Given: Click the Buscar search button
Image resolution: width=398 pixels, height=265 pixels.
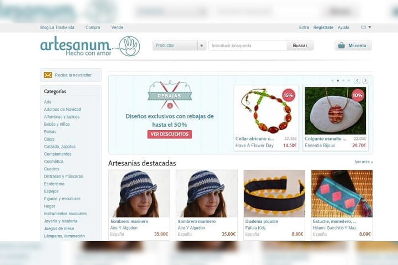Looking at the screenshot, I should pos(300,46).
